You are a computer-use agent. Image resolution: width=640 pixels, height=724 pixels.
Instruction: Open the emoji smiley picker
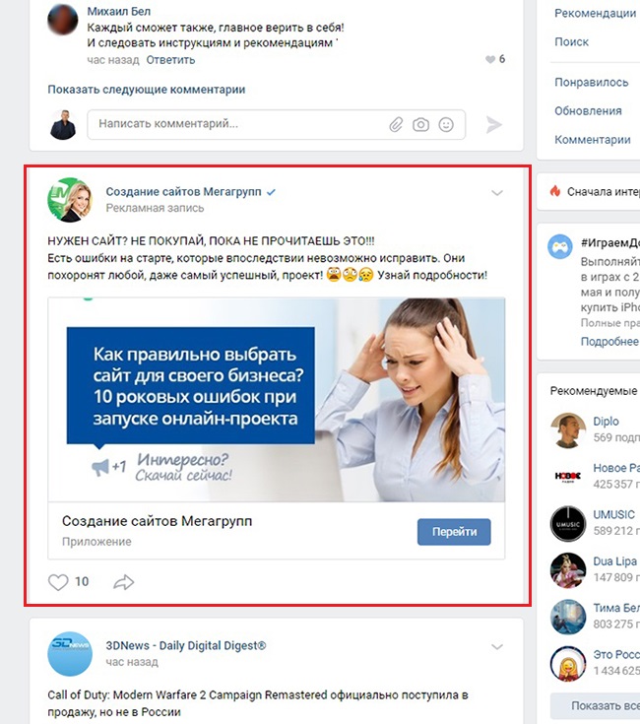(x=446, y=125)
